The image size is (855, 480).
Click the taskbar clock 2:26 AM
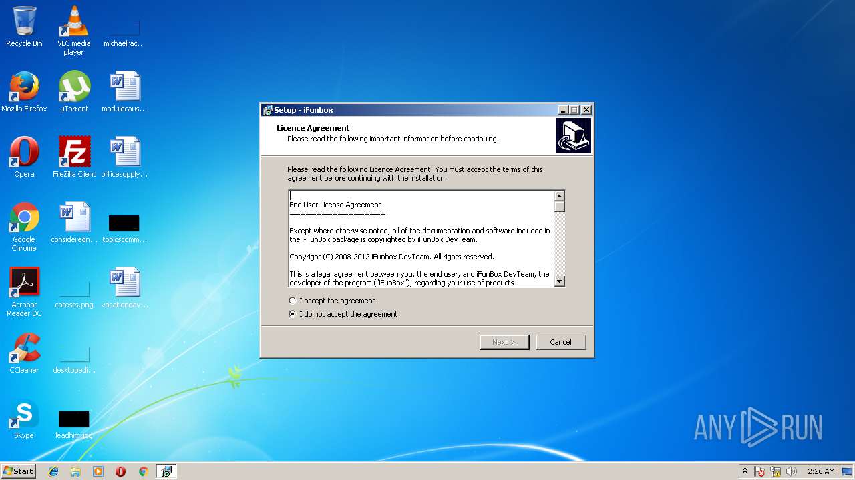click(821, 471)
